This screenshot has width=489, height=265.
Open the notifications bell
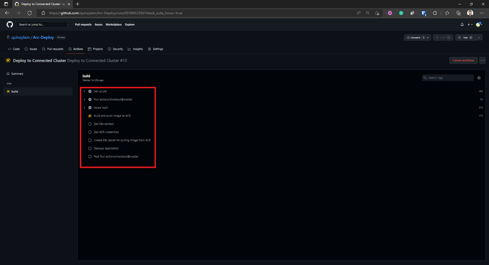point(462,25)
